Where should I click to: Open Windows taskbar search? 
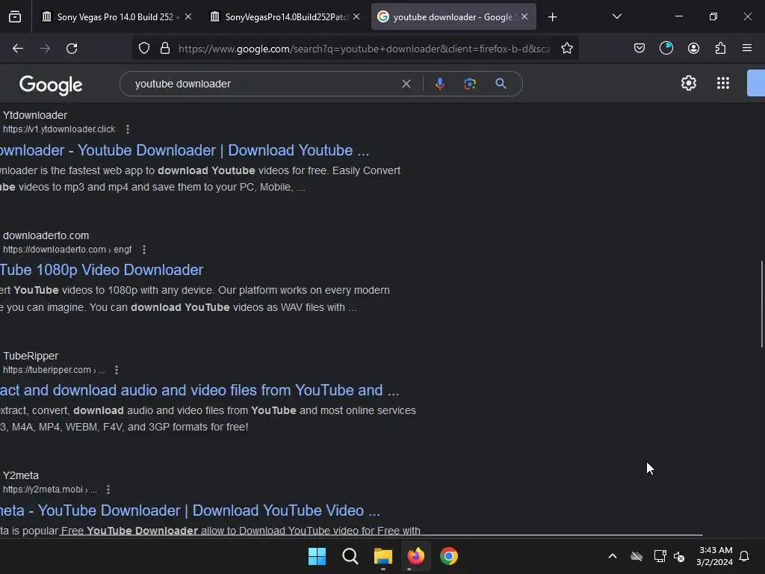(x=350, y=556)
